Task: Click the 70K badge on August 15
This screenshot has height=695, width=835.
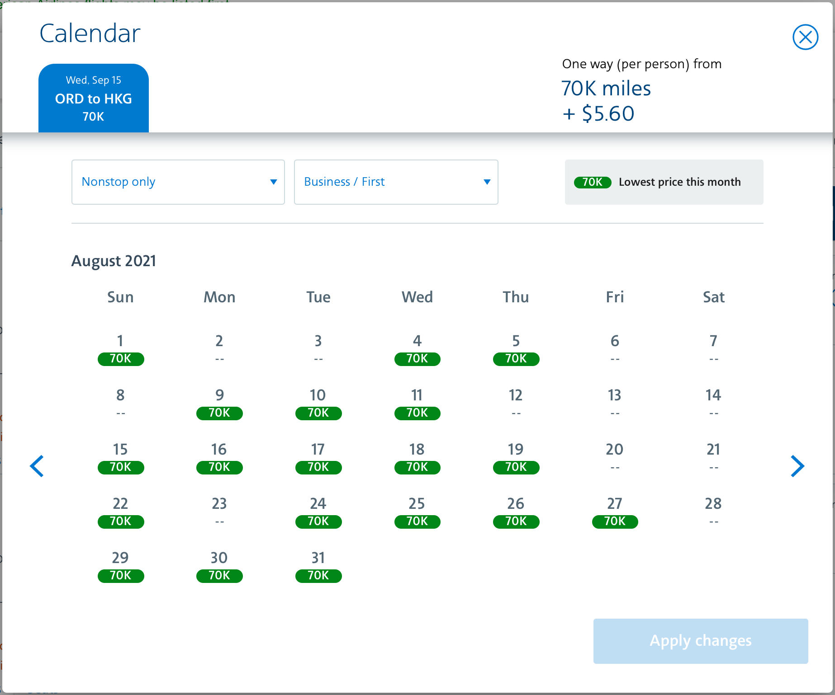Action: click(120, 467)
